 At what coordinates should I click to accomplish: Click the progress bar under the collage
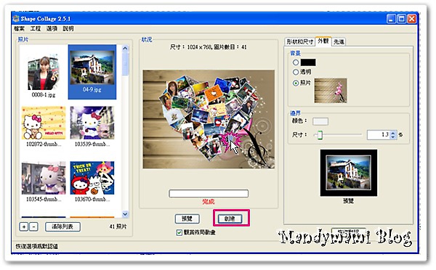click(209, 194)
